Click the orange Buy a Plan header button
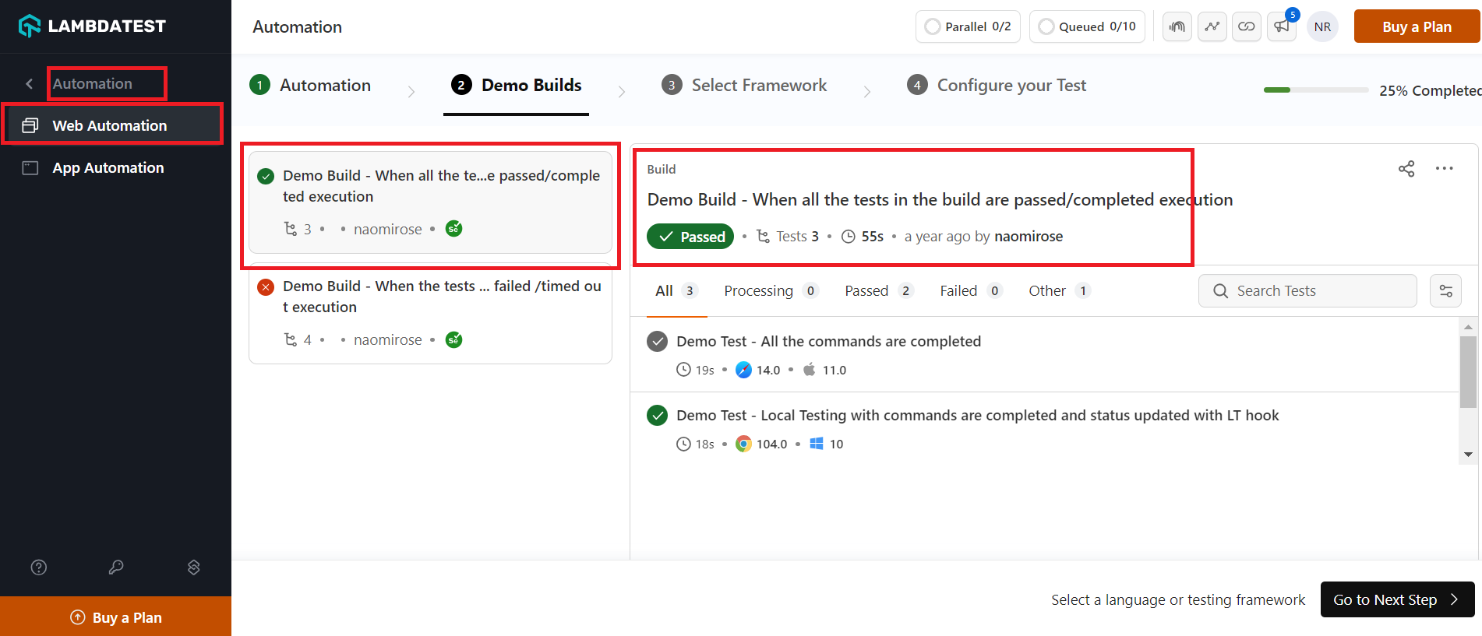Screen dimensions: 1482x636 pos(1417,27)
